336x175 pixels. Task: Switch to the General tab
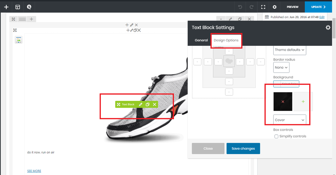pyautogui.click(x=201, y=40)
